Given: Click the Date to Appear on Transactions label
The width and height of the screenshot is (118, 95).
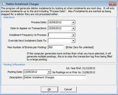Looking at the screenshot, I should point(28,28).
